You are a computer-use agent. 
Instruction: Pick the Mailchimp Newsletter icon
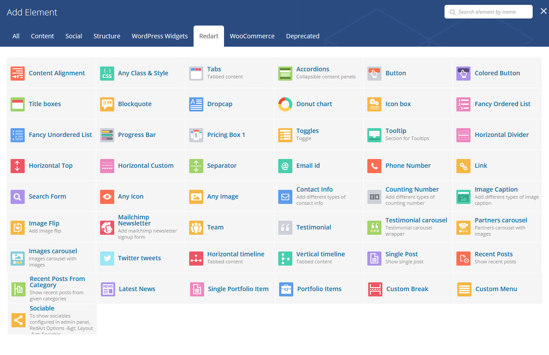tap(107, 228)
